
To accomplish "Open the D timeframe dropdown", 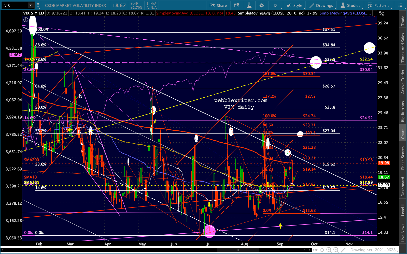I will click(x=275, y=5).
